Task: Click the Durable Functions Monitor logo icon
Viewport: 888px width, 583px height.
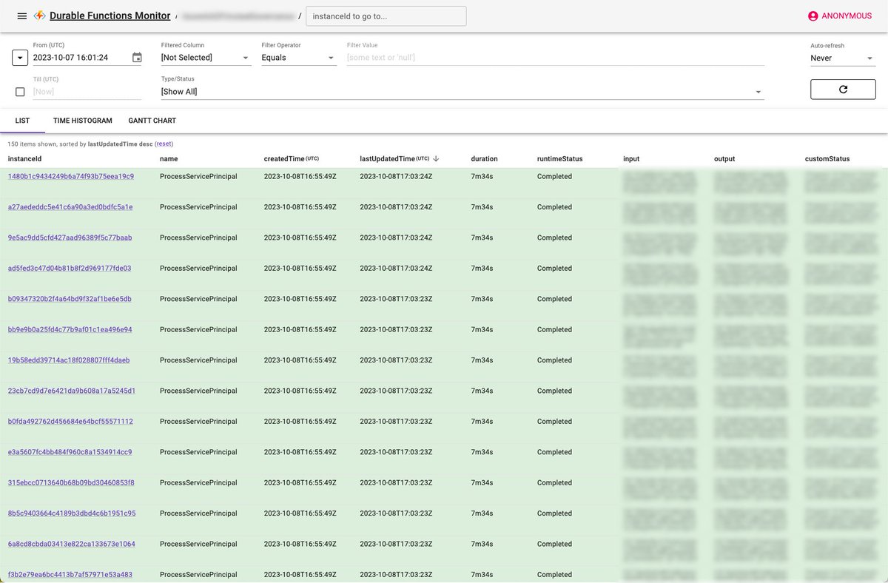Action: click(x=40, y=16)
